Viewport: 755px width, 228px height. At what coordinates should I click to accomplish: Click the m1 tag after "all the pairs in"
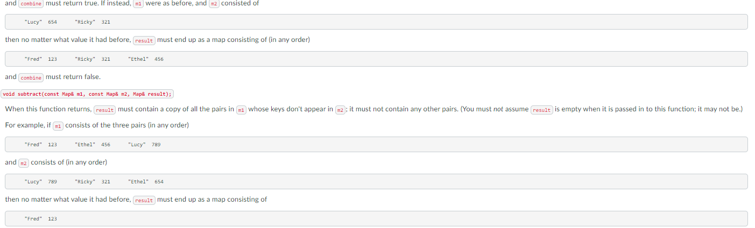pos(242,110)
